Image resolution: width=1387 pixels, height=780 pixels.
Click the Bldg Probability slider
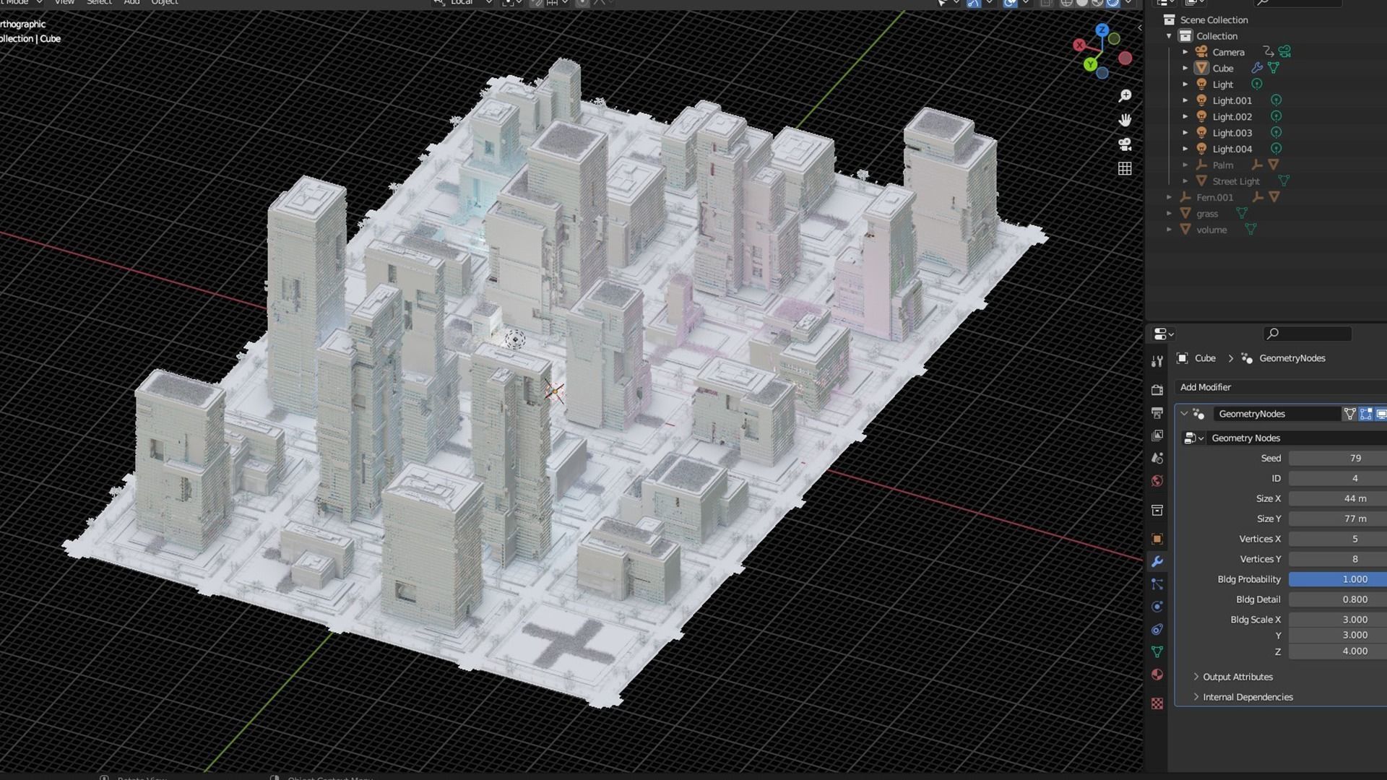coord(1338,579)
